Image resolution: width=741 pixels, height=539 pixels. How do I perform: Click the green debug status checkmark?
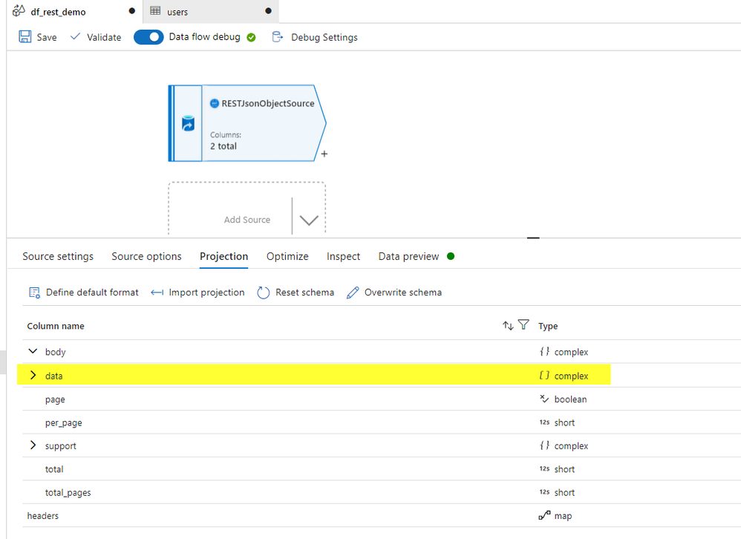click(x=252, y=37)
